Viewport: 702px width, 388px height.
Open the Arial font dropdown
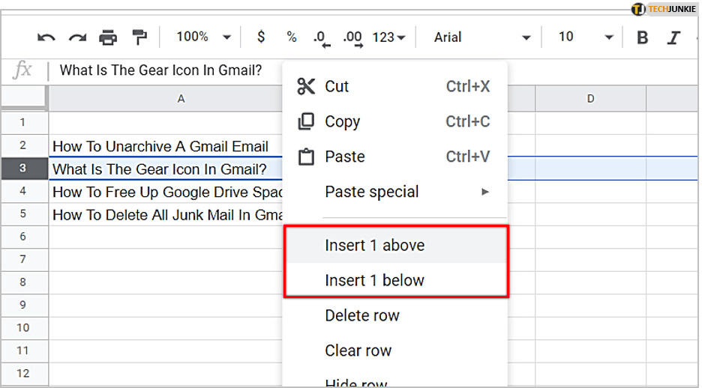click(482, 37)
